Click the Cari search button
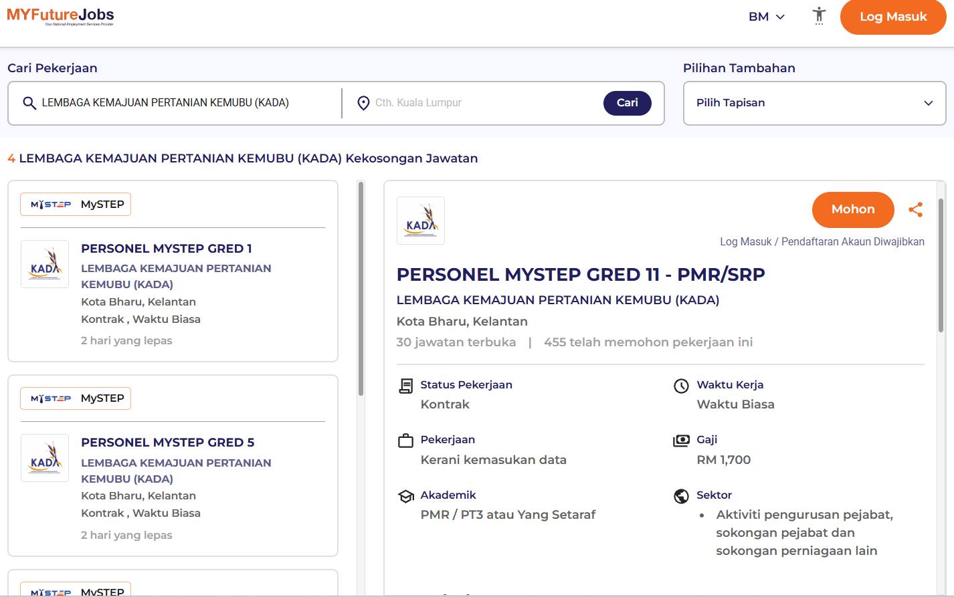Screen dimensions: 954x597 pyautogui.click(x=627, y=103)
